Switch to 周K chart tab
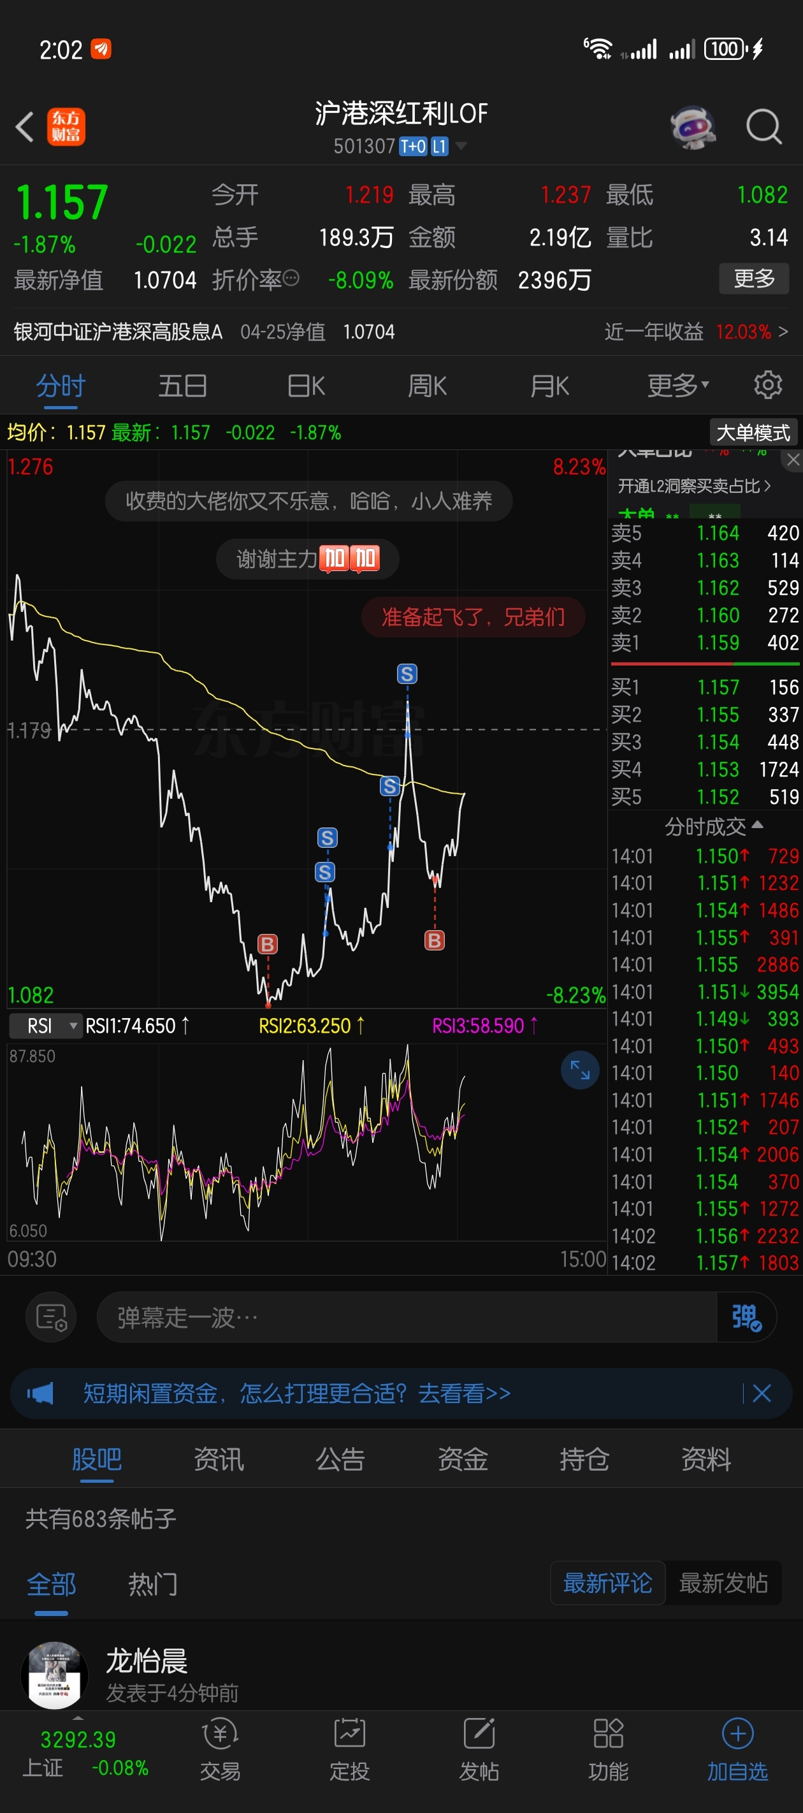The height and width of the screenshot is (1813, 803). [427, 385]
